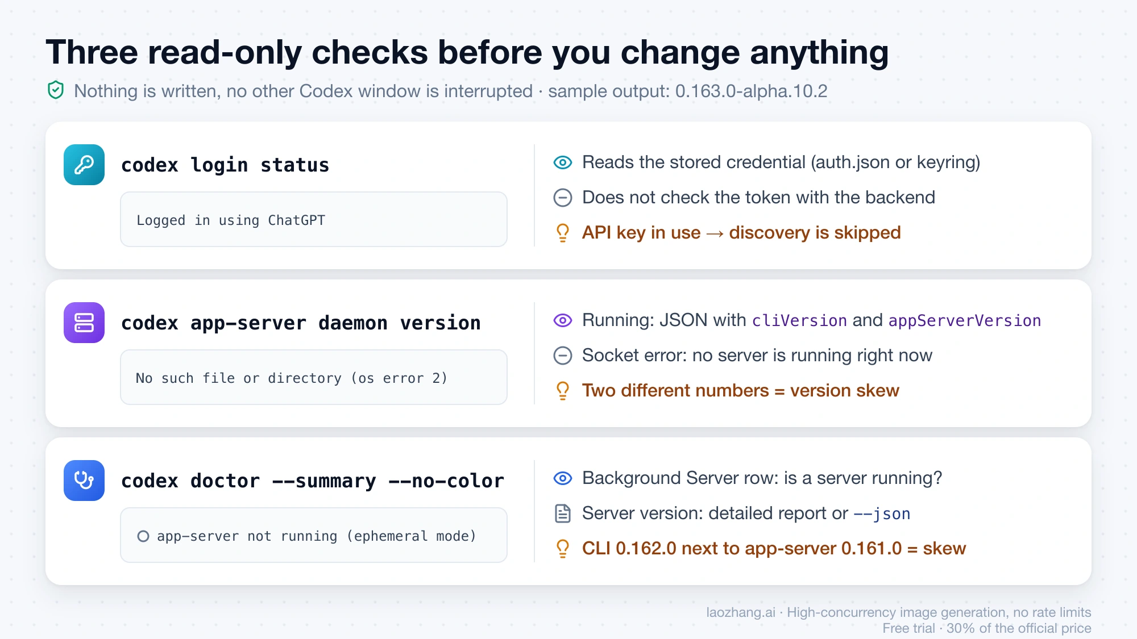Click the hollow circle before 'app-server not running'
This screenshot has width=1137, height=639.
pyautogui.click(x=143, y=536)
